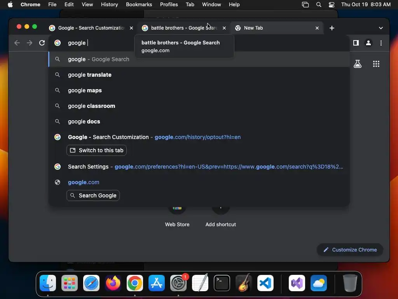Open the Chrome side panel
Image resolution: width=398 pixels, height=299 pixels.
(x=356, y=43)
